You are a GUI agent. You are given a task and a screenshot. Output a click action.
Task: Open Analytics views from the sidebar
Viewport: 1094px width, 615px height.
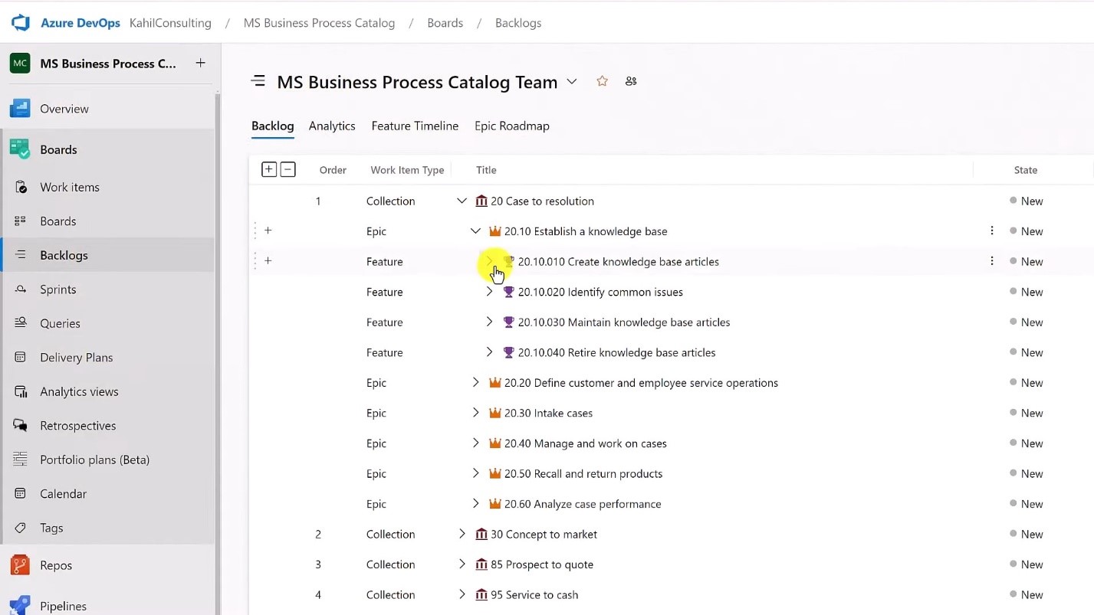[21, 391]
